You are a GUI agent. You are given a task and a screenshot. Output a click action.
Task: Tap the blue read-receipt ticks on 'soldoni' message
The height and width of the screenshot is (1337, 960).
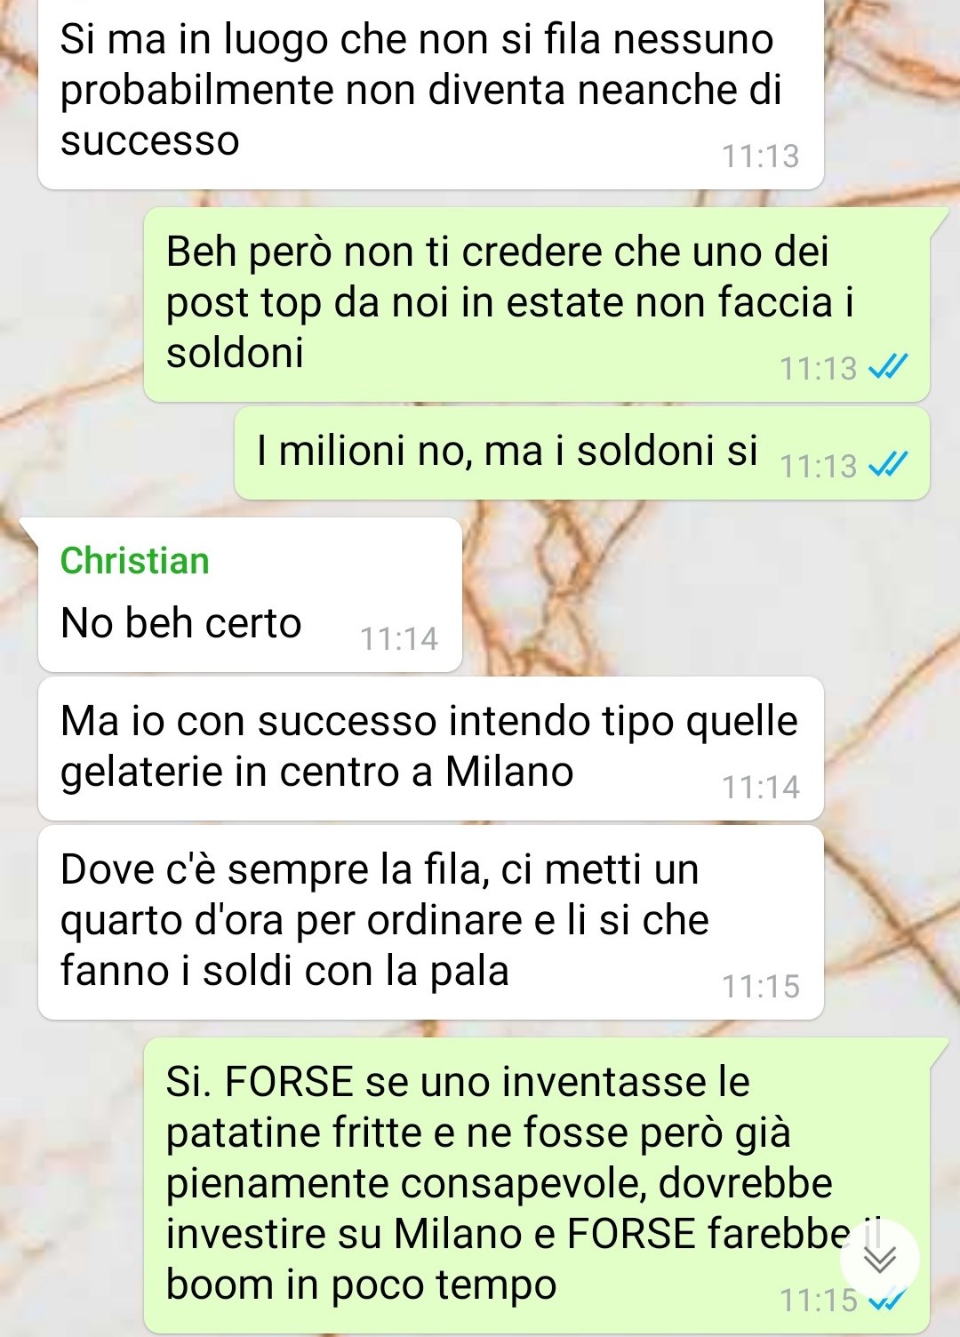tap(888, 367)
